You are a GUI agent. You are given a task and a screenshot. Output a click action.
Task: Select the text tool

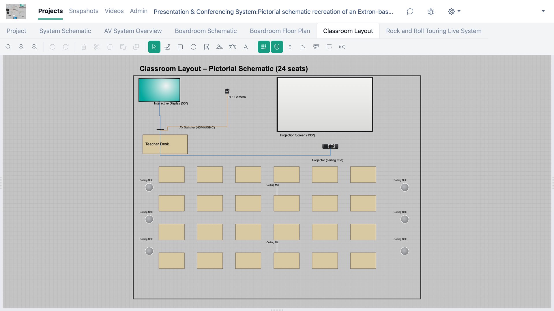tap(246, 47)
